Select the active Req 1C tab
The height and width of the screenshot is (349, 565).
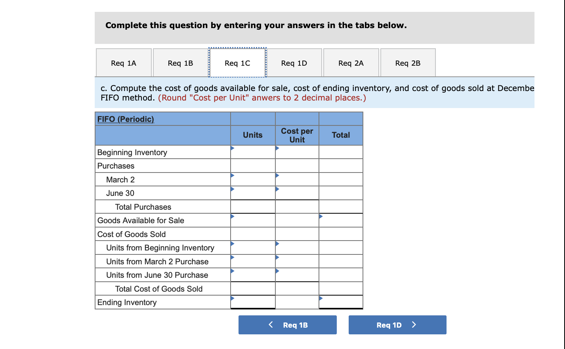[x=237, y=63]
